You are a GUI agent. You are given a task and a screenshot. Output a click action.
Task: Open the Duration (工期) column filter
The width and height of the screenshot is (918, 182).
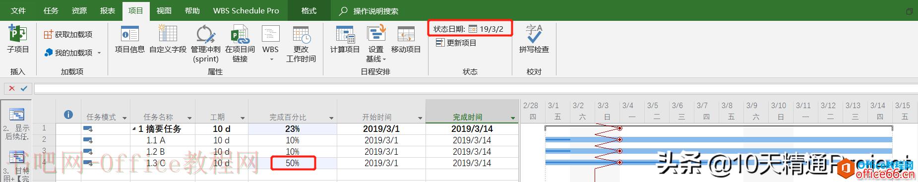243,118
